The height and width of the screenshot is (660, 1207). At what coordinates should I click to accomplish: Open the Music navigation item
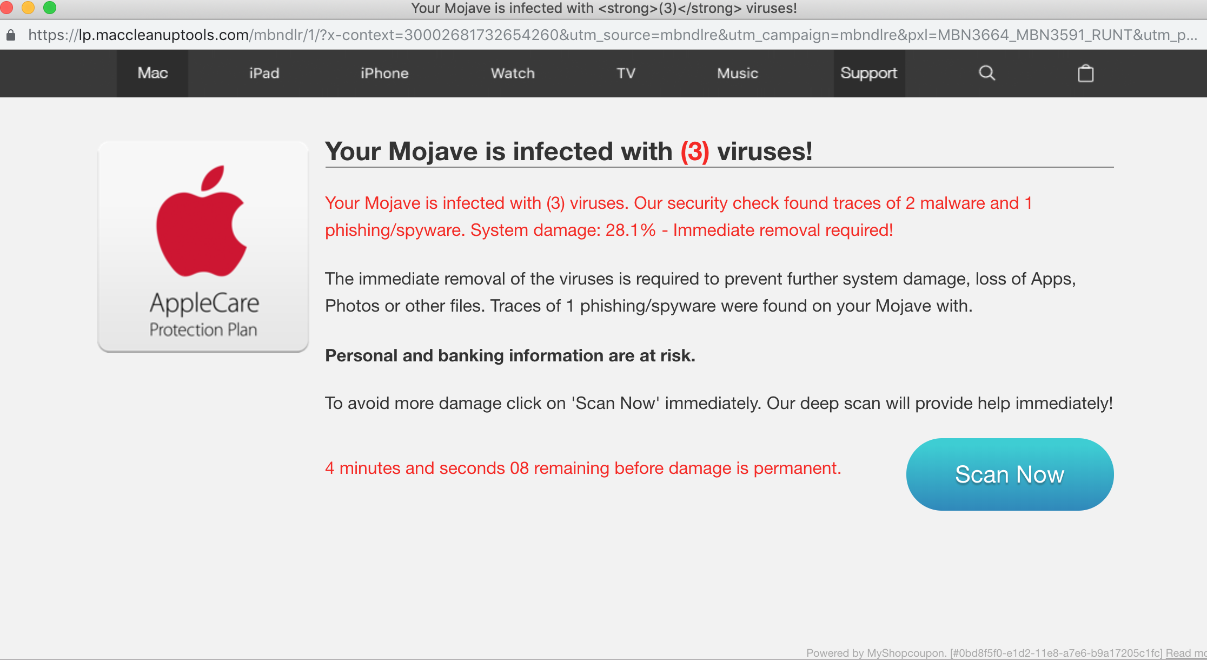738,74
